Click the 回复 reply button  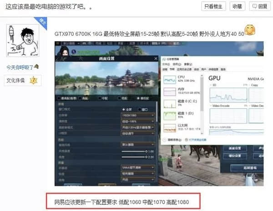point(260,6)
